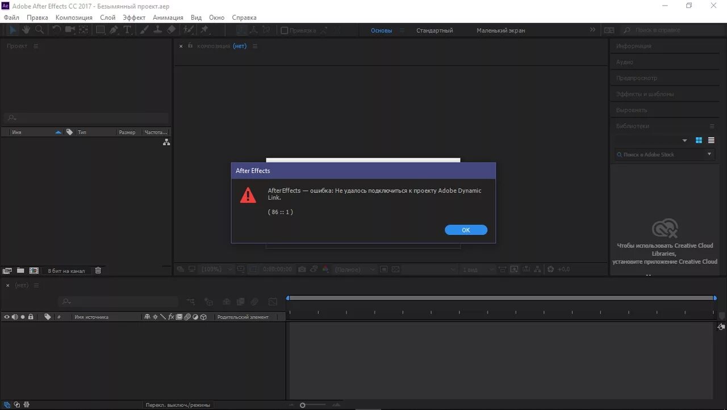Select the Pen tool
This screenshot has width=727, height=410.
114,30
